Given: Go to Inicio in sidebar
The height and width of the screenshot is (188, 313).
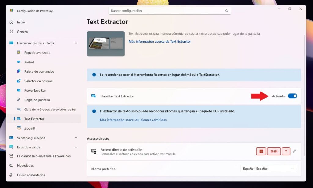Looking at the screenshot, I should [x=21, y=22].
